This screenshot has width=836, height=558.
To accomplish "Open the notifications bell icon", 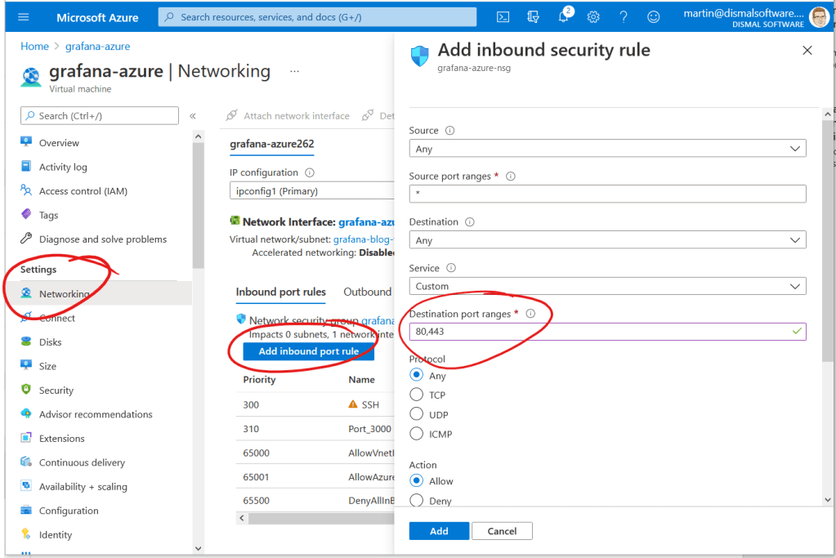I will pos(564,16).
